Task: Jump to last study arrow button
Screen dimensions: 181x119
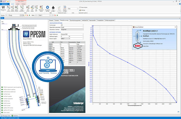Action: [23, 15]
